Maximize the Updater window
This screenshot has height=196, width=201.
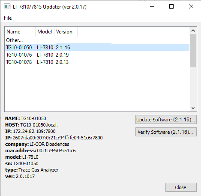pos(171,6)
